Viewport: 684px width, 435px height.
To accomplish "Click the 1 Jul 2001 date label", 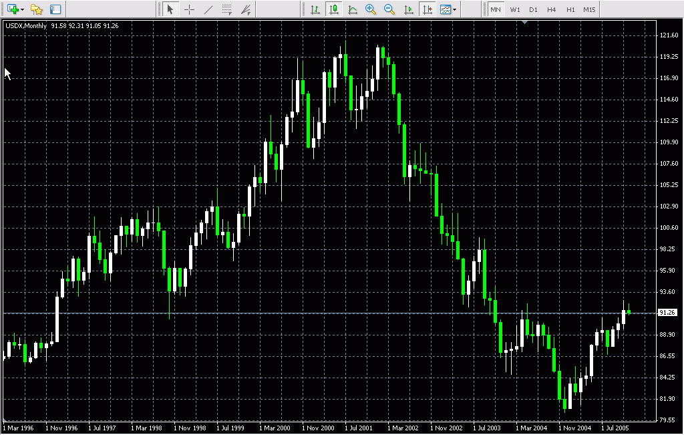I will [359, 428].
